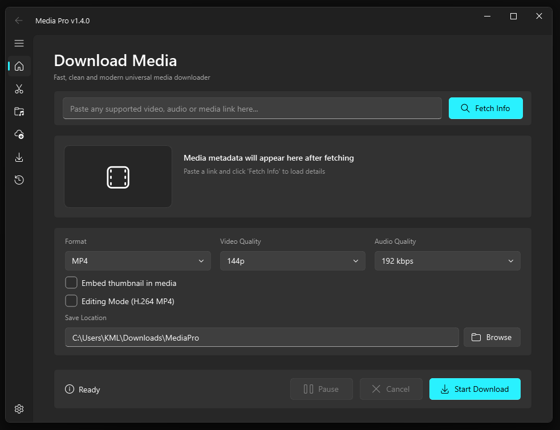The width and height of the screenshot is (560, 430).
Task: Click the 'Save Location' label
Action: point(86,318)
